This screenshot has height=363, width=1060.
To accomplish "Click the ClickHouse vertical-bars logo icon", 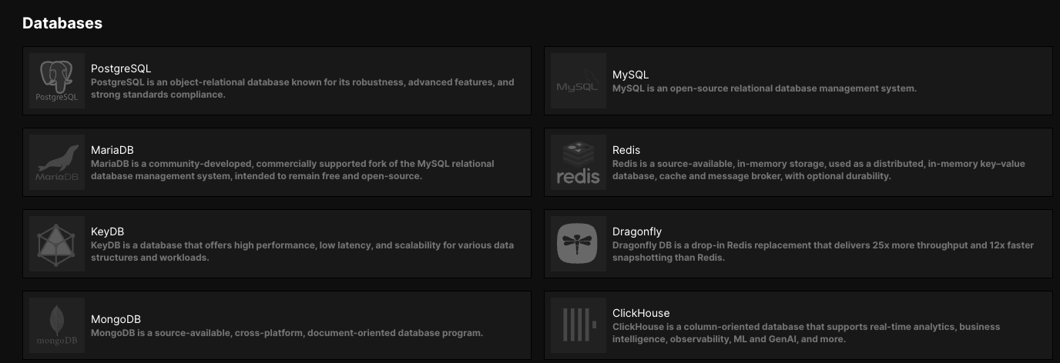I will (x=579, y=325).
